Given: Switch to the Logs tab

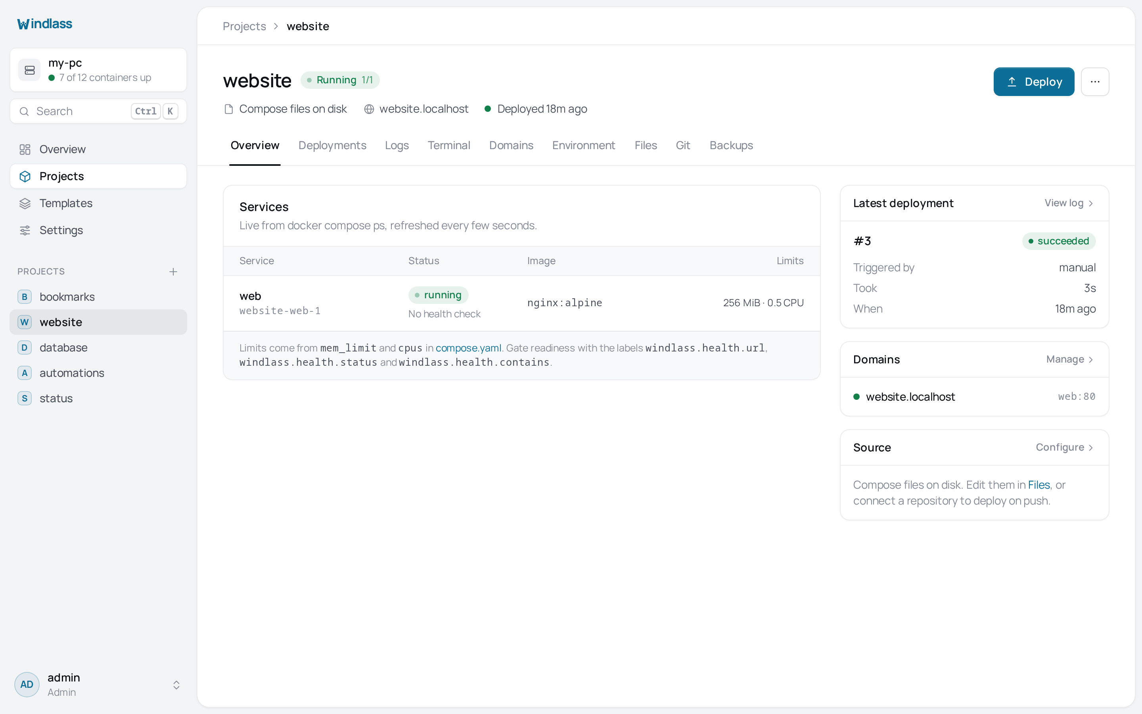Looking at the screenshot, I should click(397, 146).
